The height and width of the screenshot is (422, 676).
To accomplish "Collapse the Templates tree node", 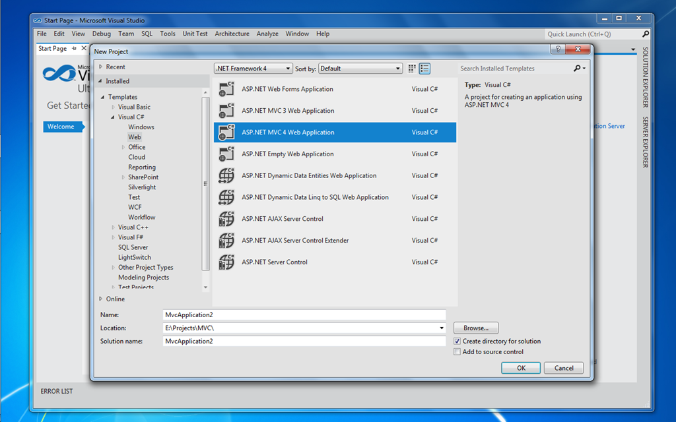I will pos(102,97).
